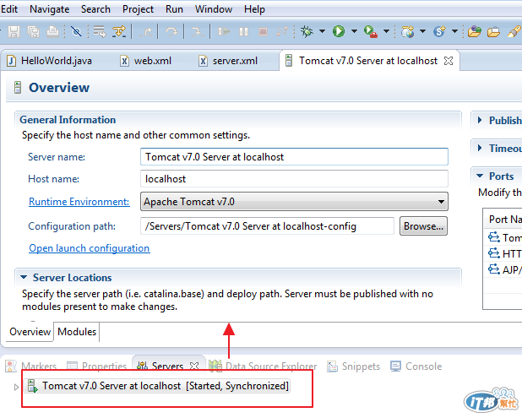Image resolution: width=522 pixels, height=418 pixels.
Task: Switch to the server.xml editor tab
Action: tap(229, 61)
